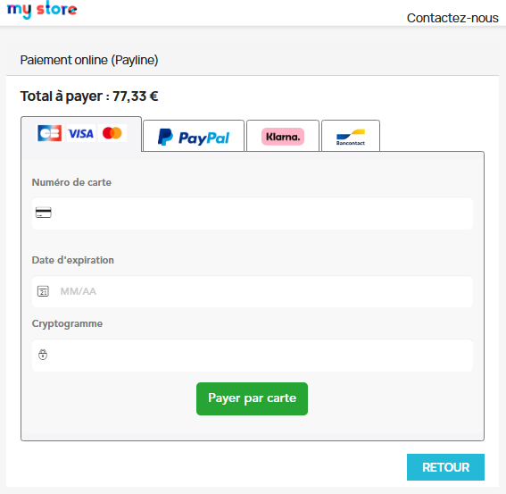This screenshot has width=506, height=494.
Task: Select the Mastercard logo
Action: coord(112,133)
